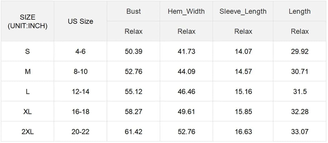328x143 pixels.
Task: Select the Length column header
Action: click(x=300, y=12)
